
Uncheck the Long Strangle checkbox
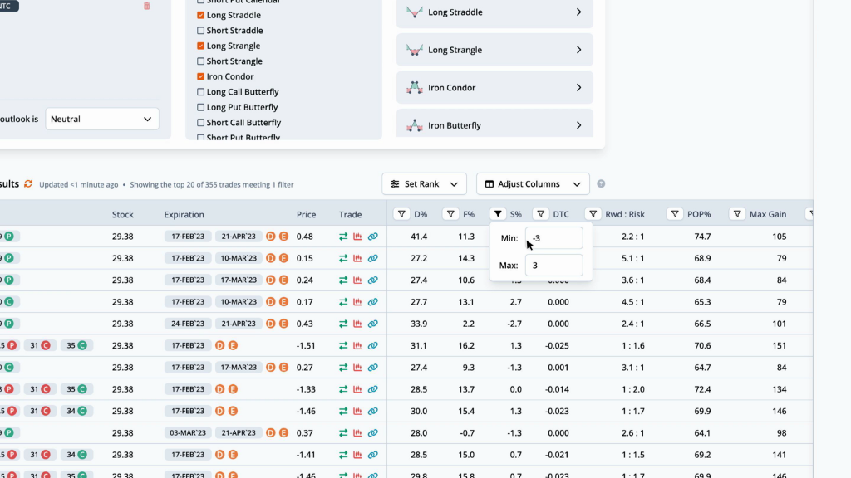201,46
